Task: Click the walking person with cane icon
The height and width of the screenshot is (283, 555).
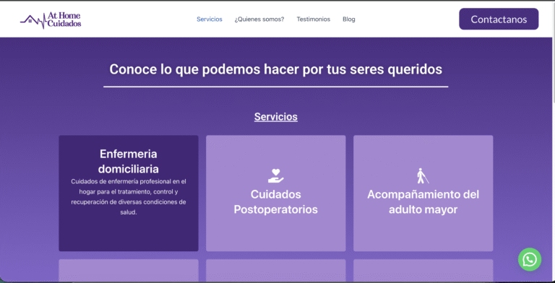Action: coord(422,176)
